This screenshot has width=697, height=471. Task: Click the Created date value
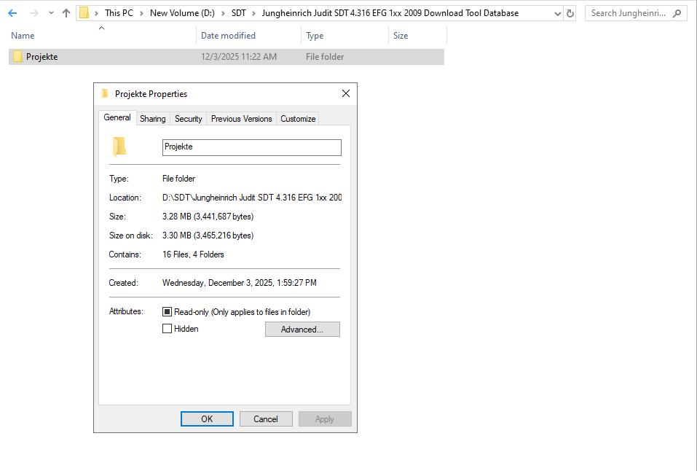coord(239,283)
